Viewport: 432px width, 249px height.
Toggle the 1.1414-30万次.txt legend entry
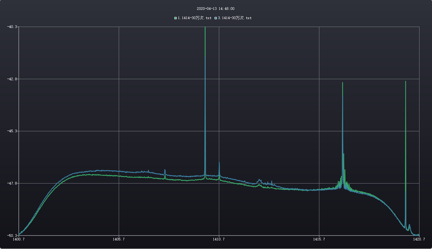[x=194, y=18]
